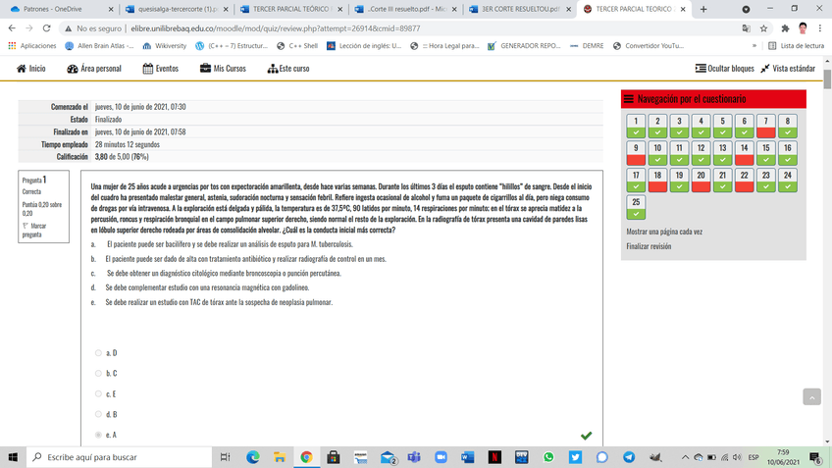Open Chrome extensions puzzle icon
Screen dimensions: 832x468
785,28
